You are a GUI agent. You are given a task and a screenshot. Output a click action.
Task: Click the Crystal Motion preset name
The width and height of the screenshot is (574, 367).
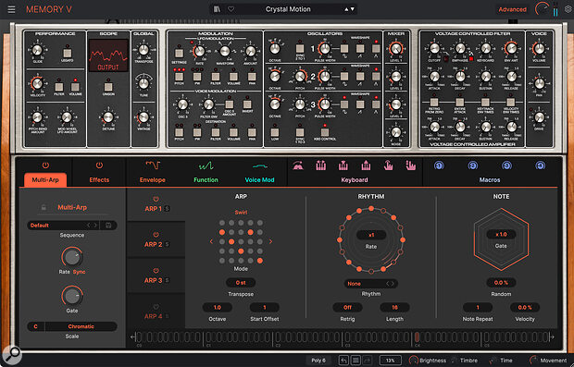click(288, 9)
